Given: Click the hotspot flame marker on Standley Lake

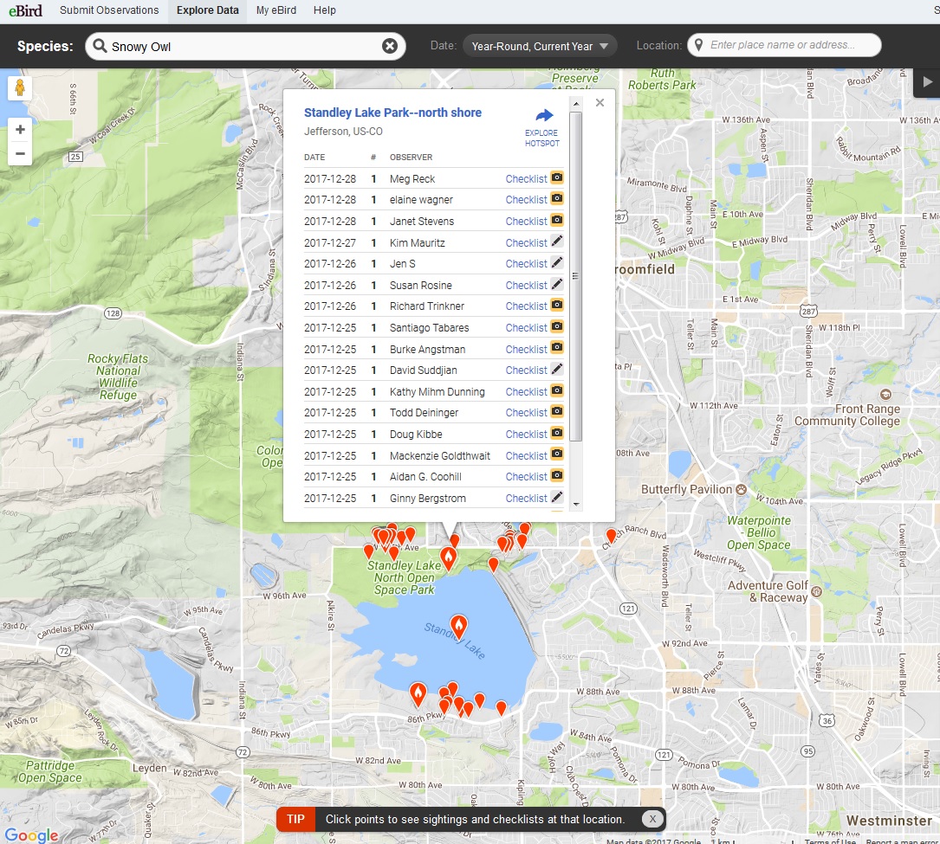Looking at the screenshot, I should [458, 627].
